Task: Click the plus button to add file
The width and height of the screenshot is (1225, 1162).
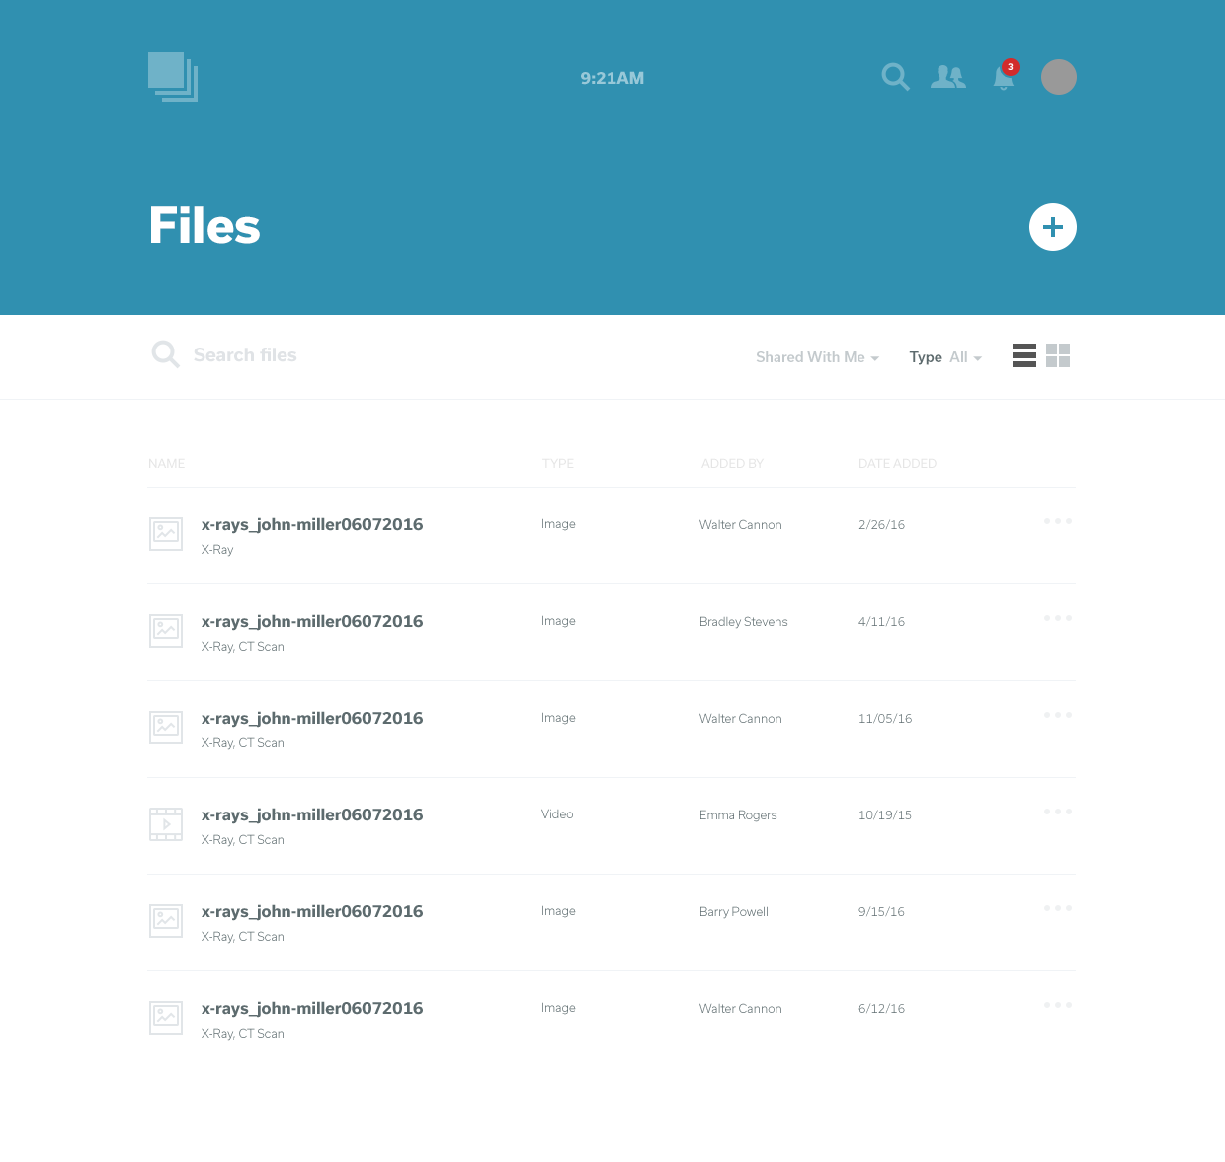Action: point(1053,227)
